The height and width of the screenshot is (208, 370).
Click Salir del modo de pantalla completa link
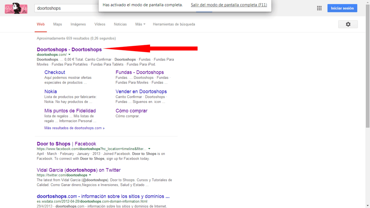[x=229, y=5]
